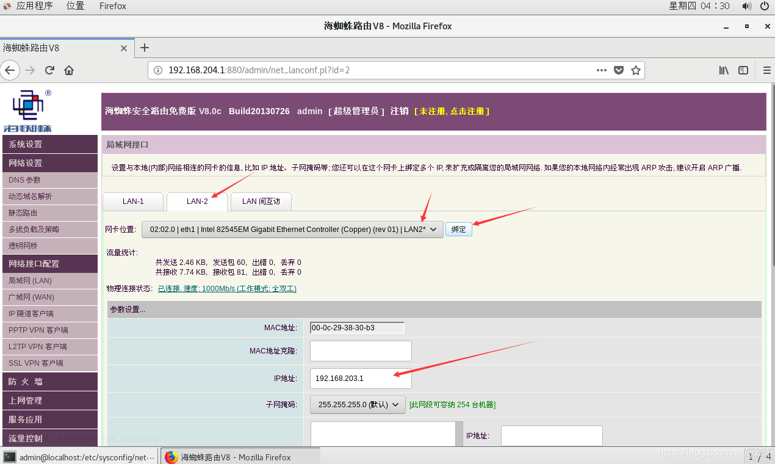Toggle the sidebar view icon
775x464 pixels.
coord(743,70)
